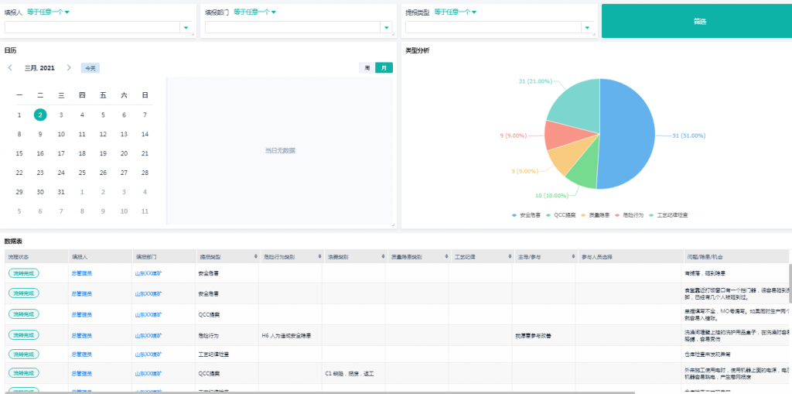Screen dimensions: 792x394
Task: Toggle 安全隐患 legend item in pie chart
Action: [527, 215]
